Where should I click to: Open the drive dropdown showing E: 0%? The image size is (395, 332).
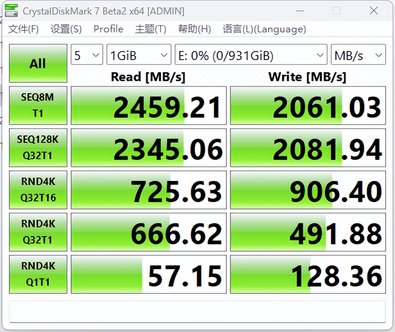click(251, 54)
